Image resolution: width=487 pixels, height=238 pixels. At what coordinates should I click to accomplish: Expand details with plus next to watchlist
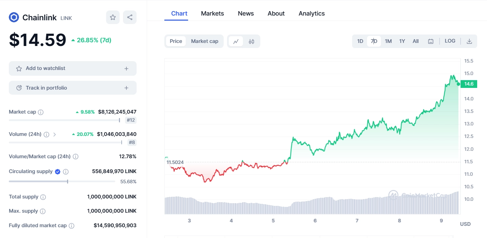(126, 68)
